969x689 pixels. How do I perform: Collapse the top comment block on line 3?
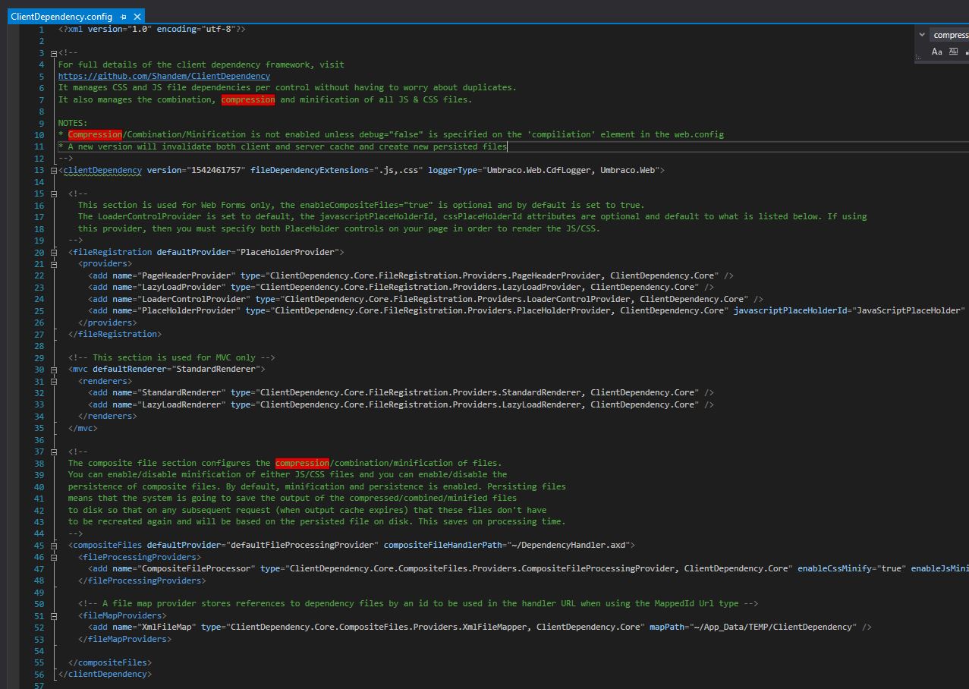54,53
